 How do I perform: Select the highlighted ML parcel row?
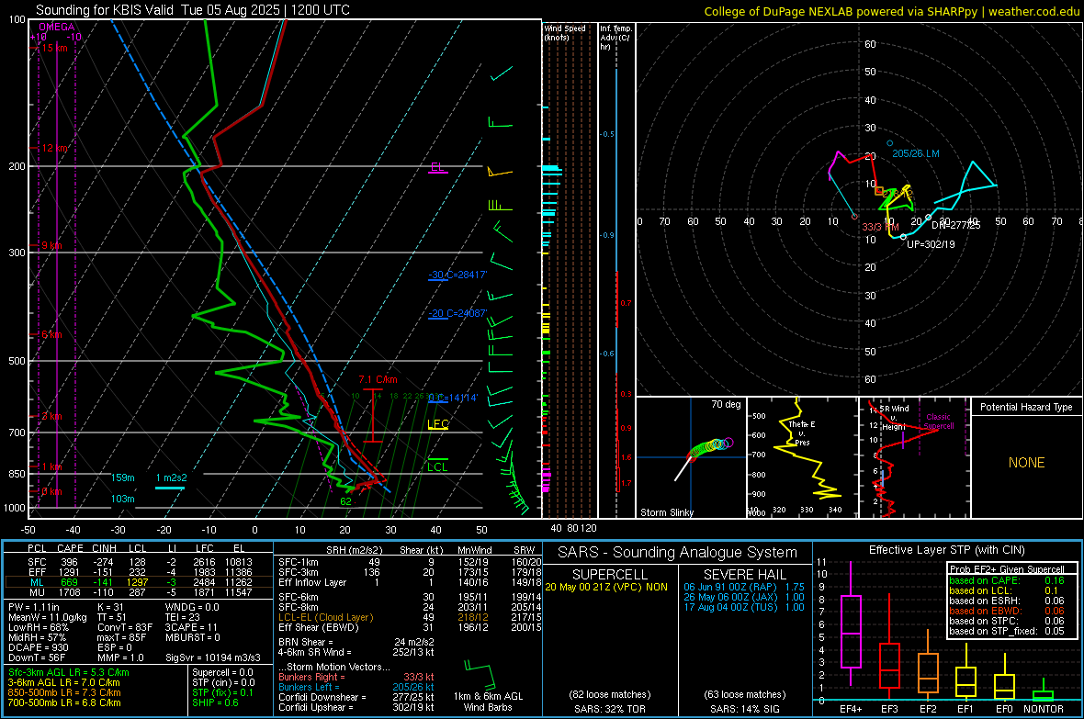(139, 582)
